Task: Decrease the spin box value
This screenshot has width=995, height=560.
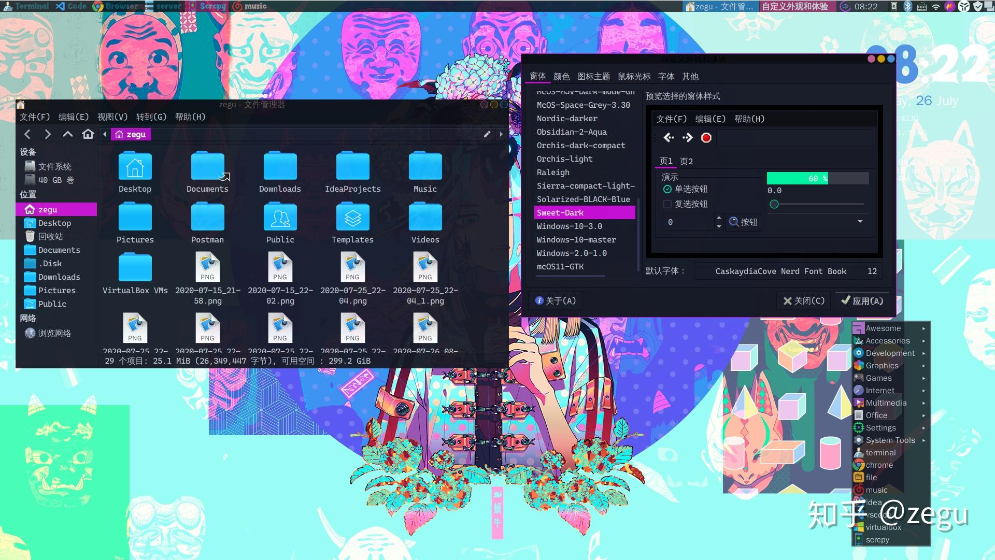Action: point(719,226)
